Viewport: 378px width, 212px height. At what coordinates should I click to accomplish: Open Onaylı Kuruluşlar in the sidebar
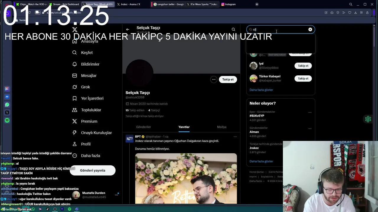(92, 133)
